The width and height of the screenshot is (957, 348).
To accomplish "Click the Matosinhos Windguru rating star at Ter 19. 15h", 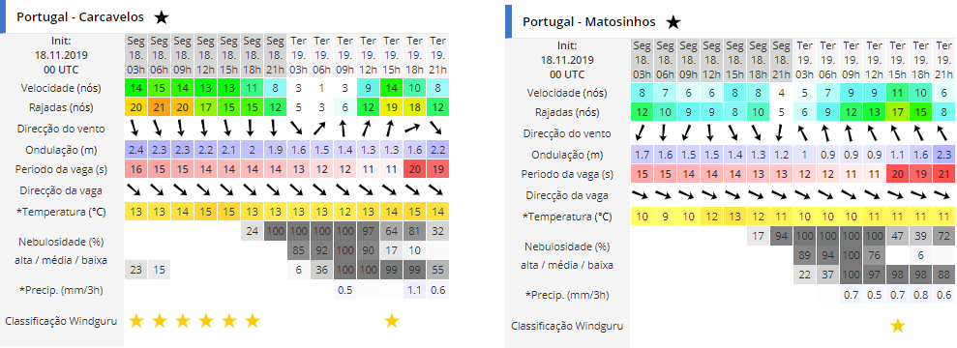I will [897, 326].
